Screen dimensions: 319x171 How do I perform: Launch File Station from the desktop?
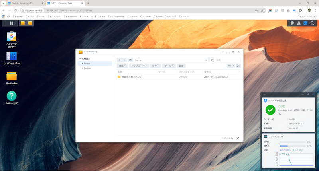pos(12,78)
